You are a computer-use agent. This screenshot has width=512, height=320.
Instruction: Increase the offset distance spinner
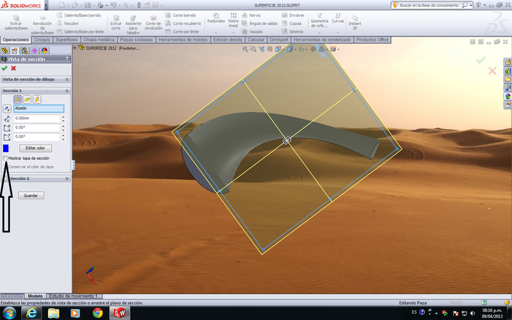pos(63,116)
